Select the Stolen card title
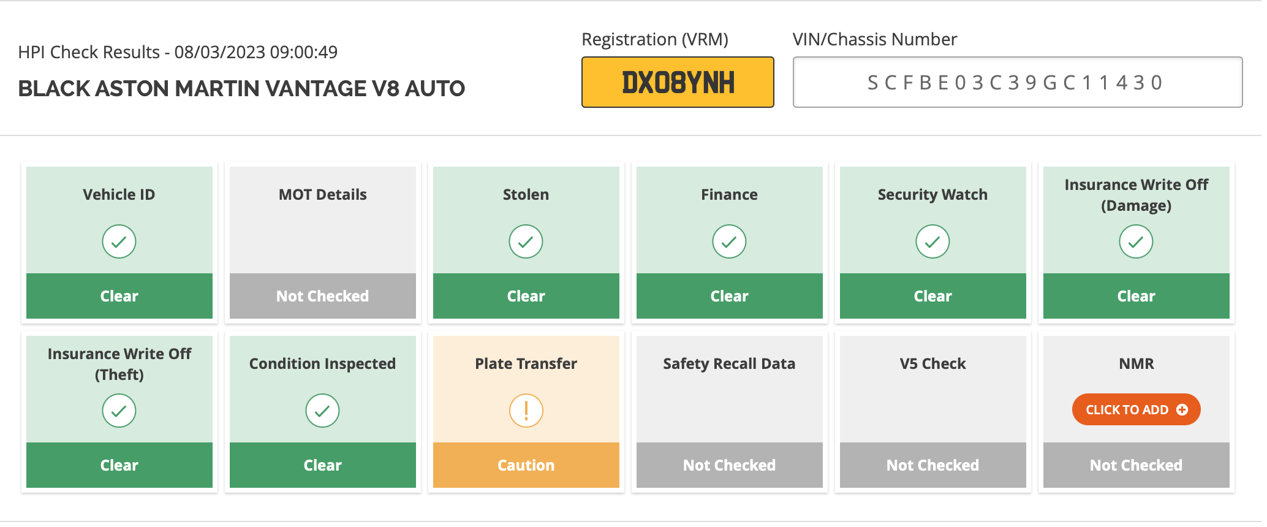This screenshot has height=527, width=1267. point(526,194)
